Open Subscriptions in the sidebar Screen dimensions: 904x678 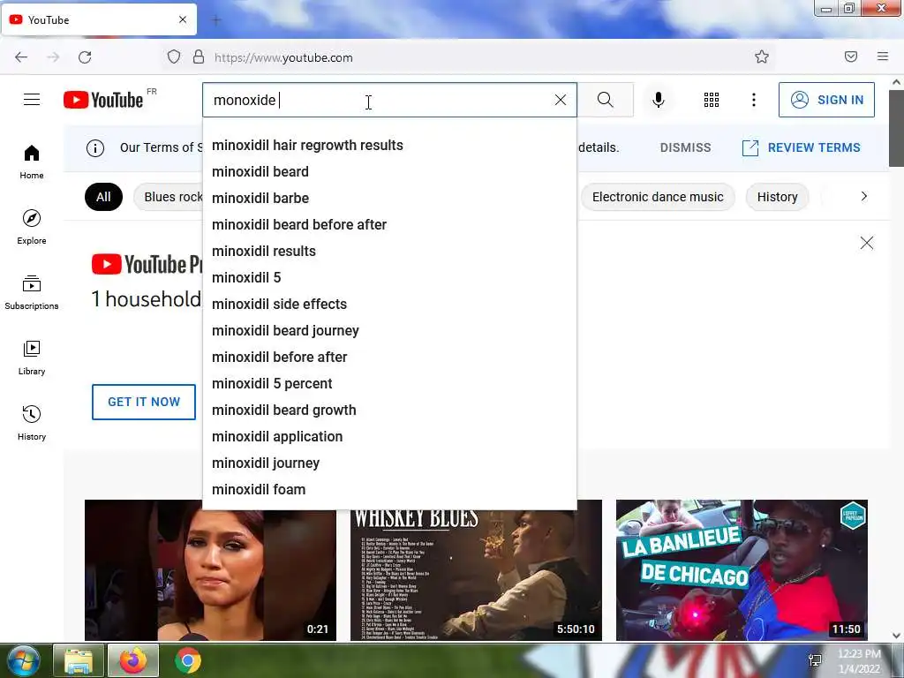click(x=32, y=293)
